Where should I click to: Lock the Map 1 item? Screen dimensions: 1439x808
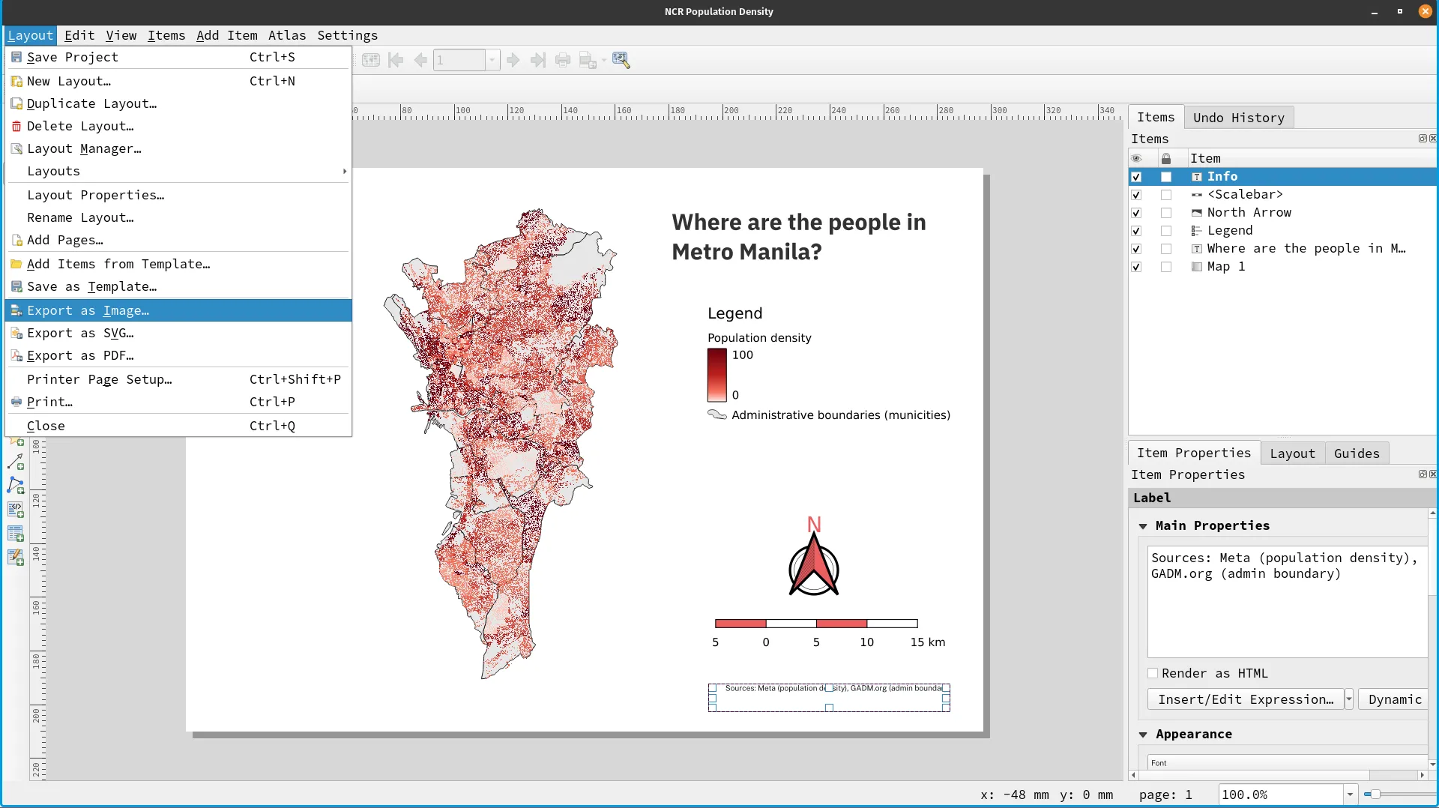click(1166, 267)
